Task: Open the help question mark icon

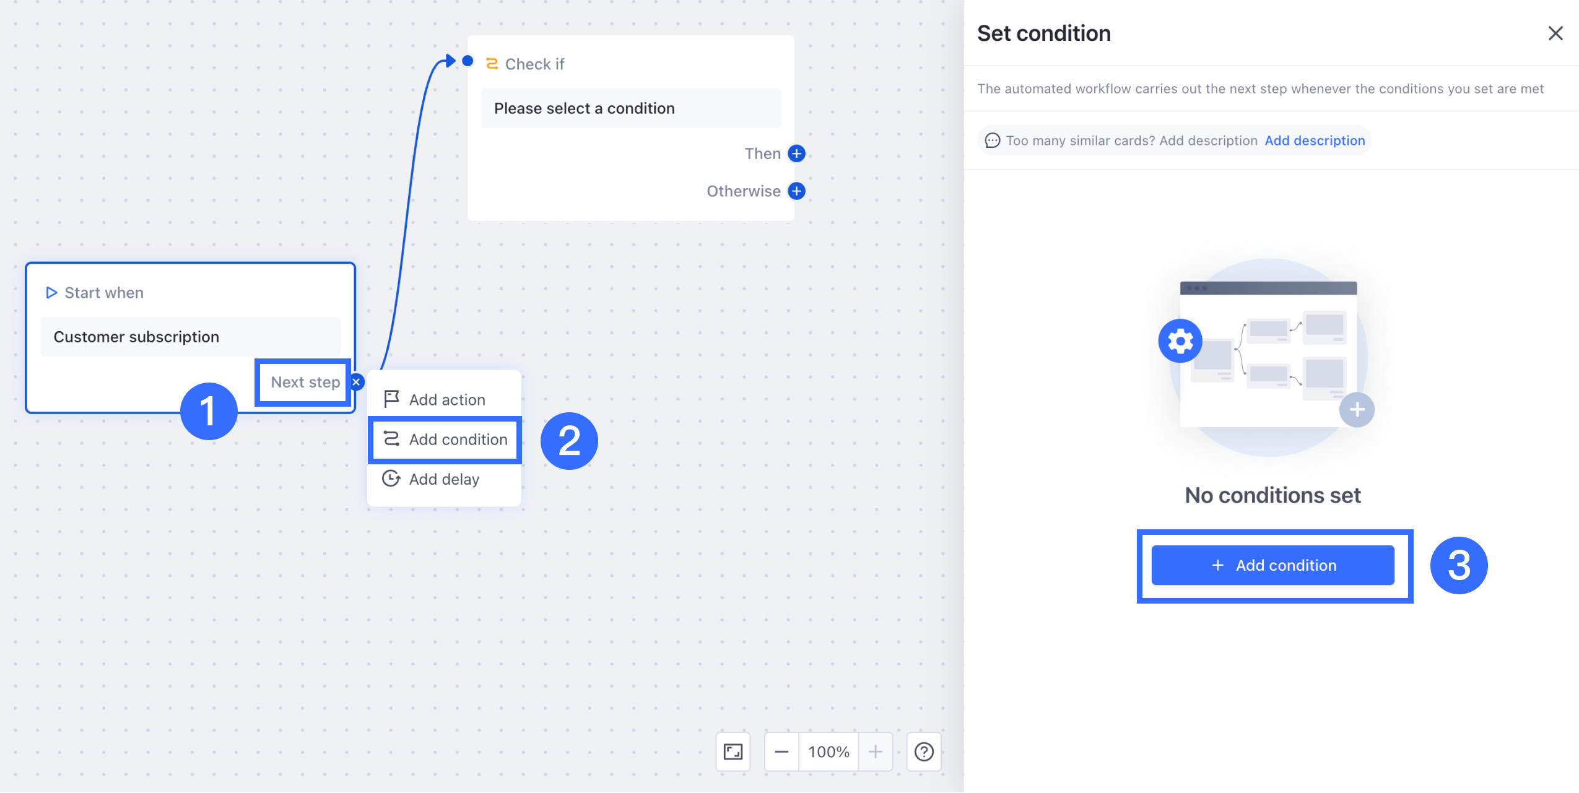Action: pos(924,752)
